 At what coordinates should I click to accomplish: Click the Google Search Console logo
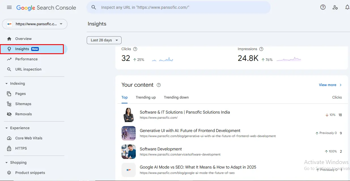click(46, 8)
